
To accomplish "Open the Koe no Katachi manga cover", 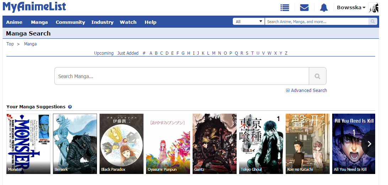I will point(308,144).
